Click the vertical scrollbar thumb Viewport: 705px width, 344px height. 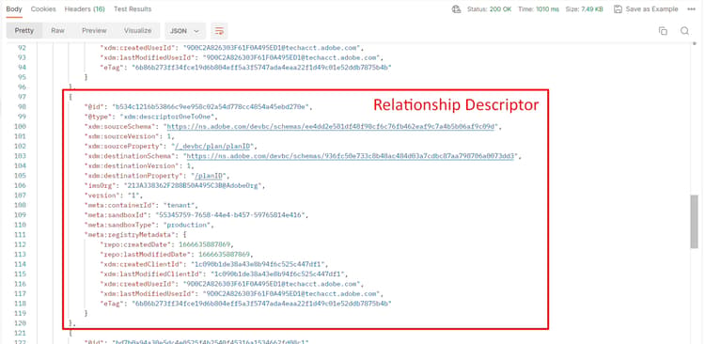coord(695,221)
